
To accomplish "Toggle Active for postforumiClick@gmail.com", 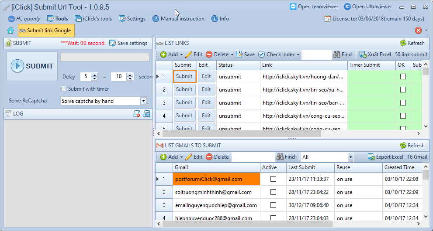I will point(274,179).
